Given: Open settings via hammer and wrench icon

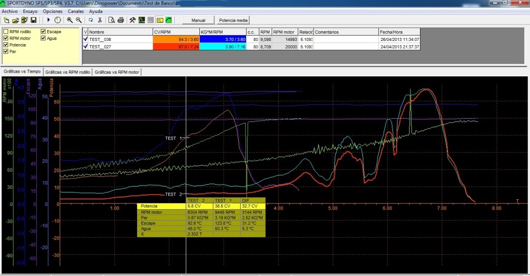Looking at the screenshot, I should tap(132, 20).
